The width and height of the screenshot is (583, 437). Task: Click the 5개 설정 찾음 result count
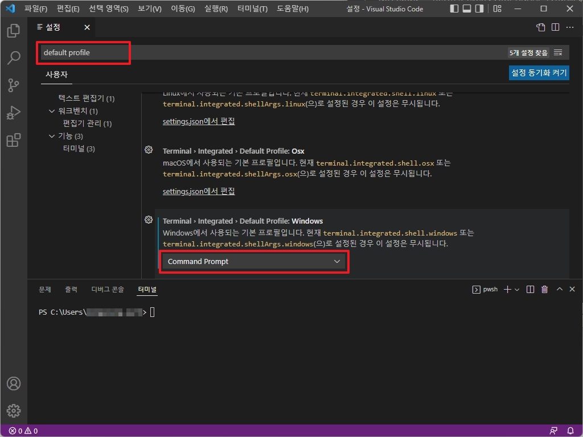tap(528, 53)
